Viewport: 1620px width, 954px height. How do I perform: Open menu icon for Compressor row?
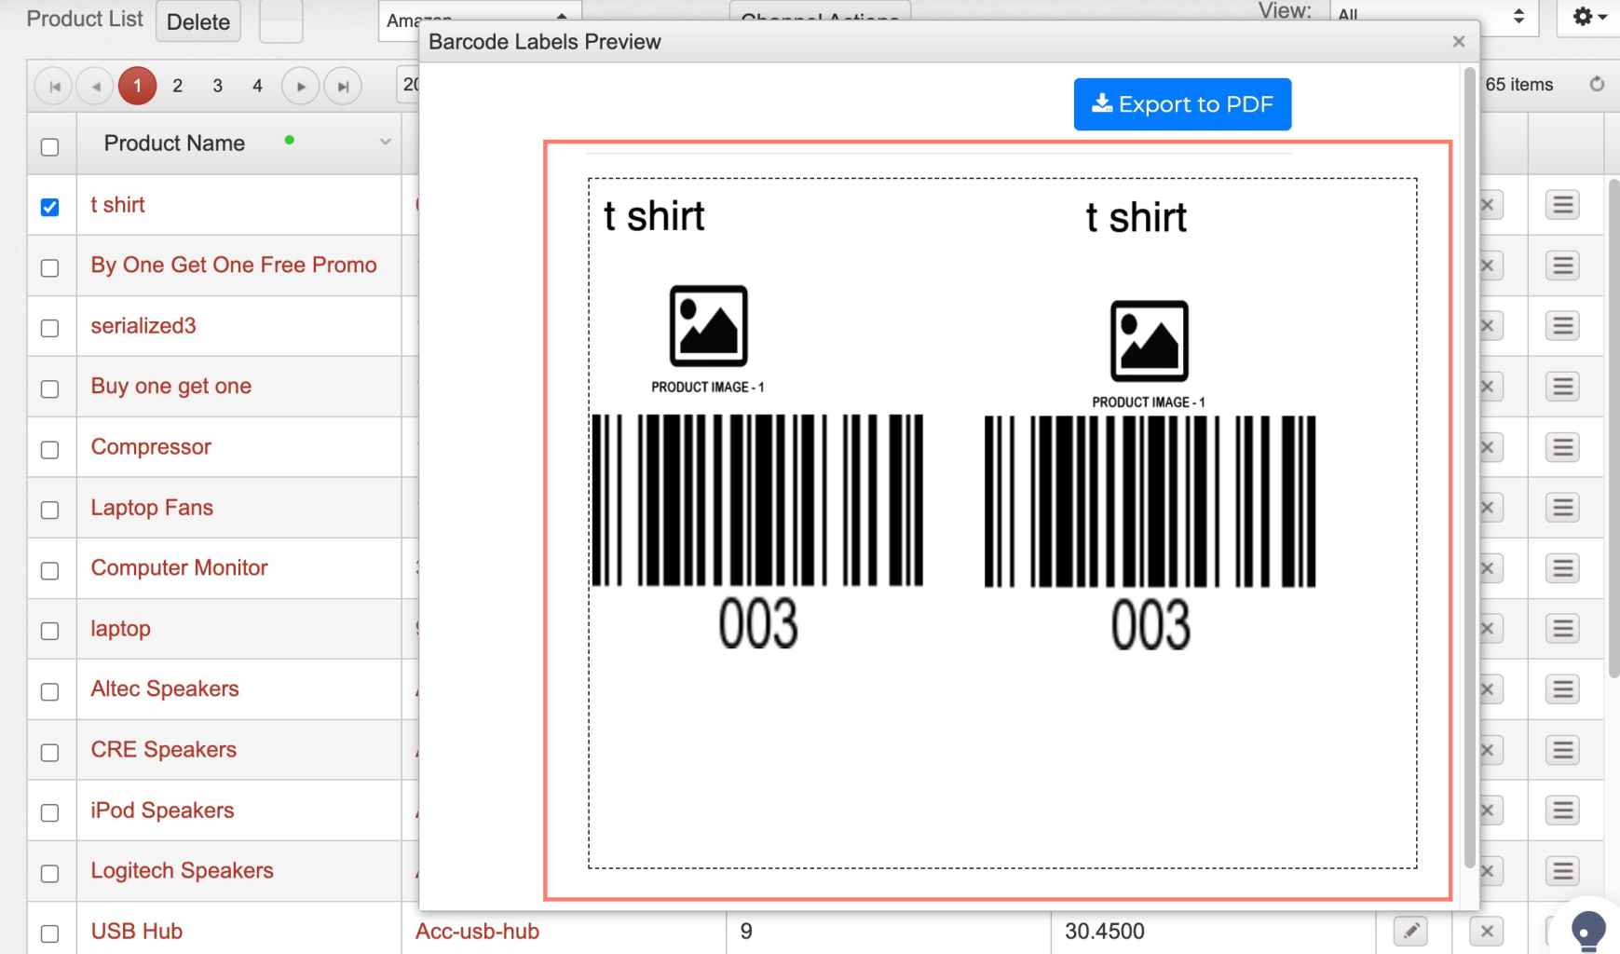point(1562,446)
